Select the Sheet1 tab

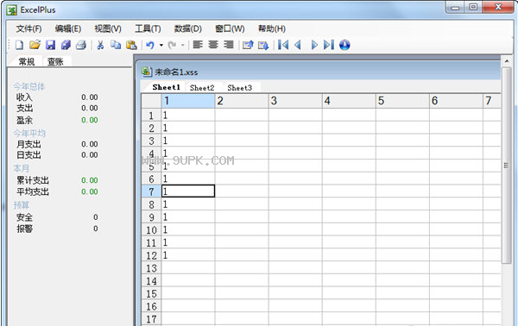pos(166,87)
